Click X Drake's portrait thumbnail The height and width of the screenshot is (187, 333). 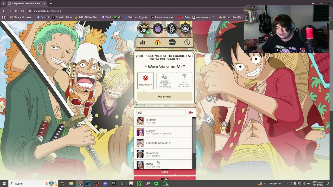(140, 121)
